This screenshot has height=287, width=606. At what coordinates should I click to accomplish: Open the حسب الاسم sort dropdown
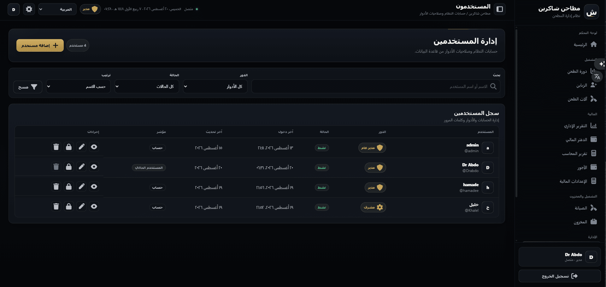[78, 86]
